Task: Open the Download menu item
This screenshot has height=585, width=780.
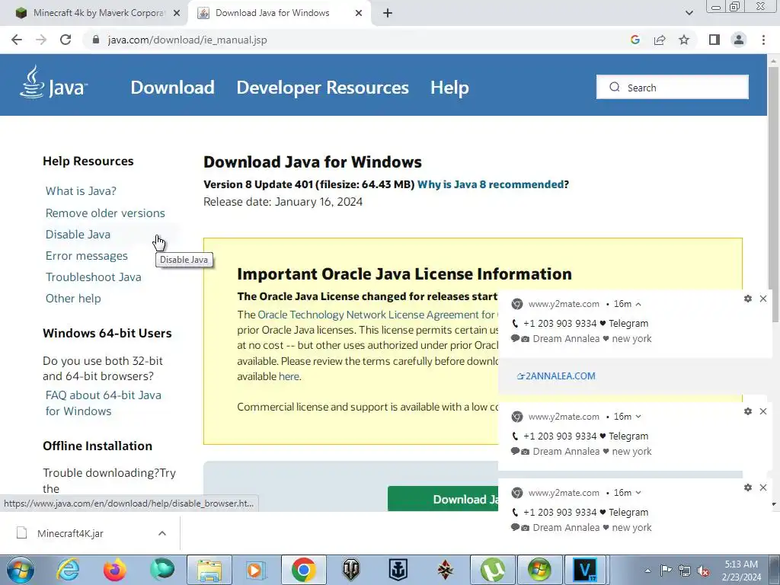Action: point(173,88)
